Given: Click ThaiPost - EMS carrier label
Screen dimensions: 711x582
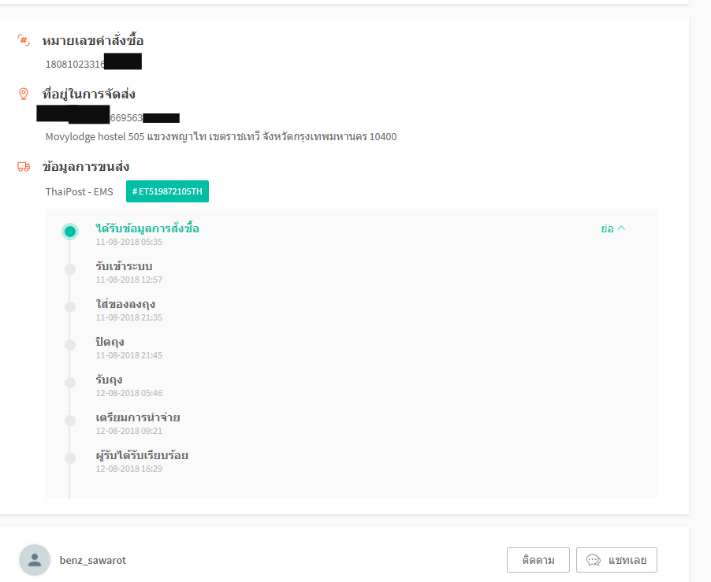Looking at the screenshot, I should [x=80, y=191].
